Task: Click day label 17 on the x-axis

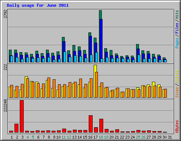Action: tap(95, 137)
